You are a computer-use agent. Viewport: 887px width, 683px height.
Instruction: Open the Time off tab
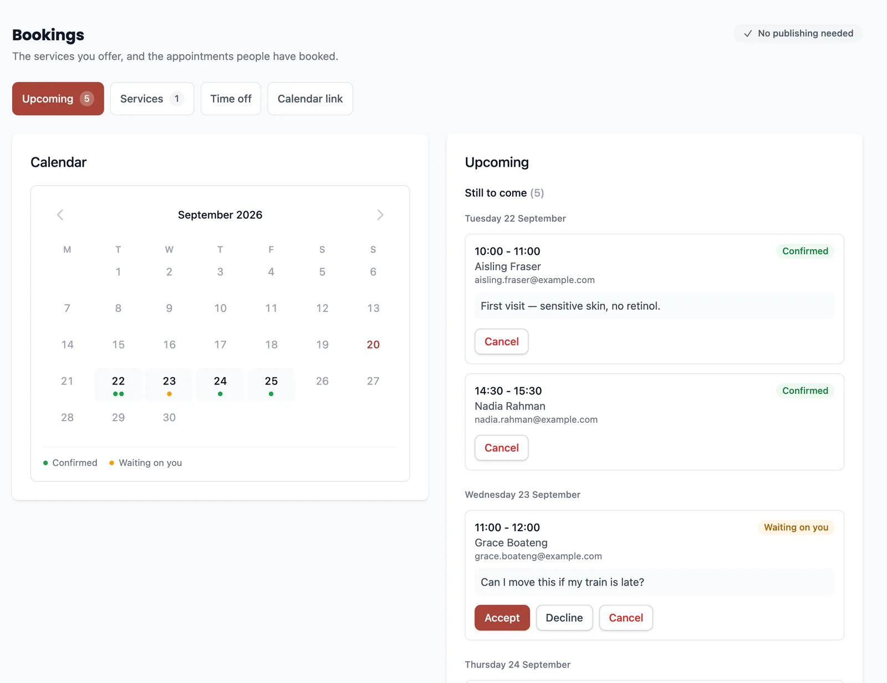click(231, 99)
